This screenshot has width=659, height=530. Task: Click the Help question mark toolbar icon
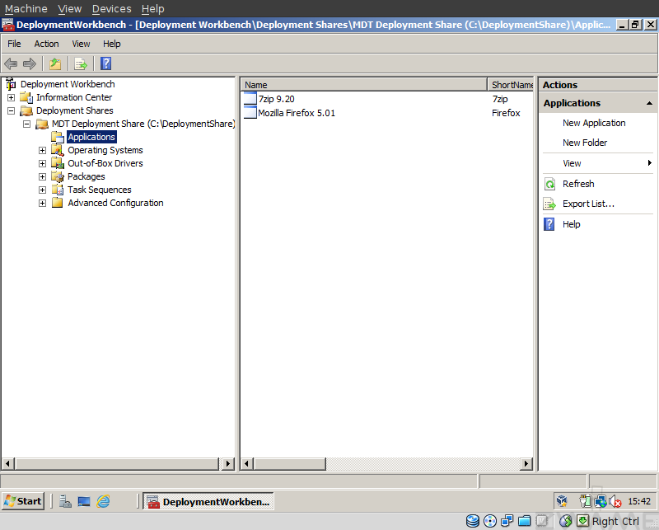pos(106,63)
